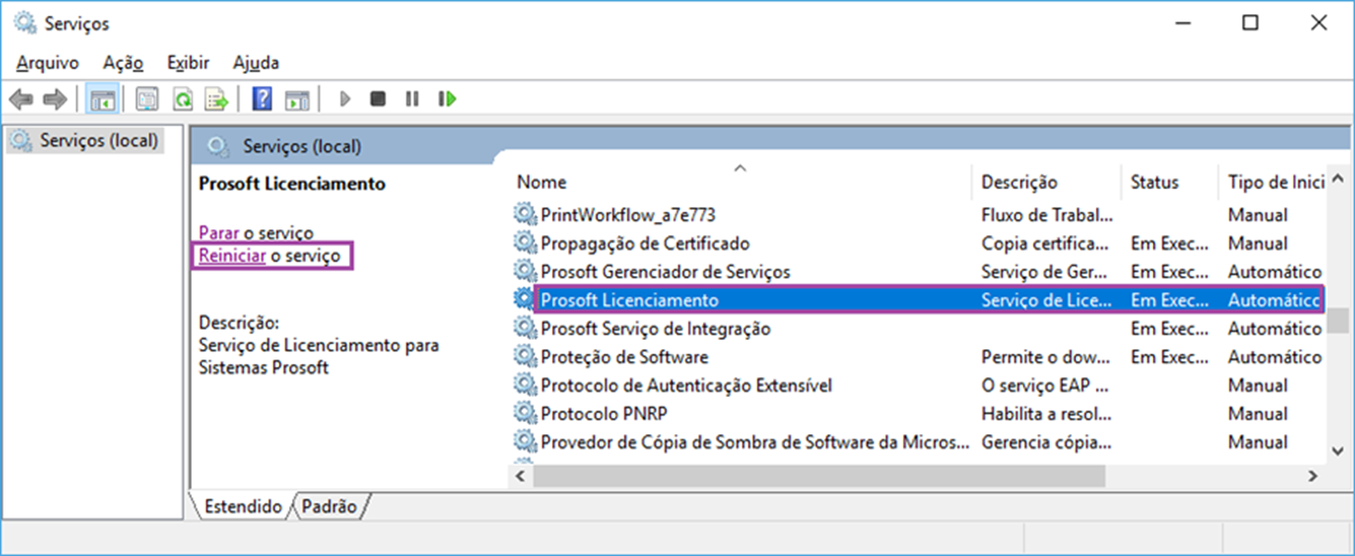Viewport: 1355px width, 556px height.
Task: Click the Back arrow toolbar icon
Action: click(21, 98)
